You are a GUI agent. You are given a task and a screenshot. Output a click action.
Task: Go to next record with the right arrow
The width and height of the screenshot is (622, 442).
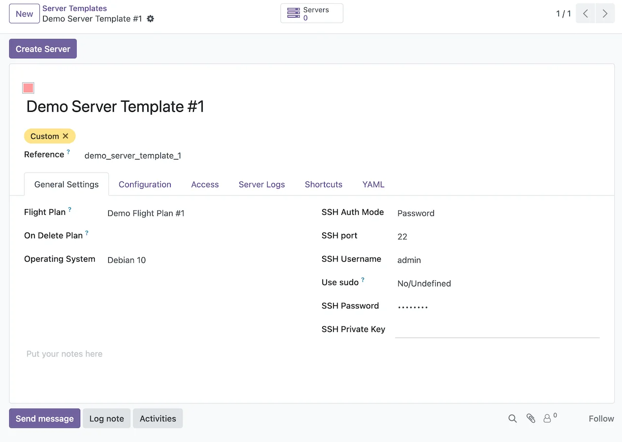pyautogui.click(x=605, y=13)
